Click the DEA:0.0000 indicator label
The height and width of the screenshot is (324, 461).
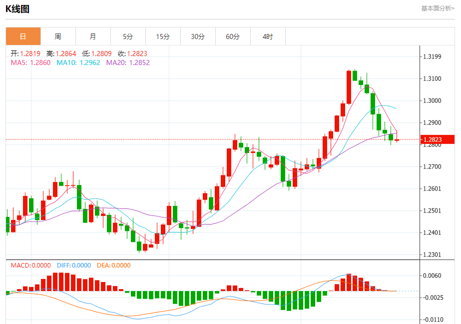[x=114, y=265]
